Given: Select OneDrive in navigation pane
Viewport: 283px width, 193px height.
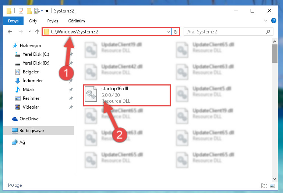Looking at the screenshot, I should click(x=25, y=119).
